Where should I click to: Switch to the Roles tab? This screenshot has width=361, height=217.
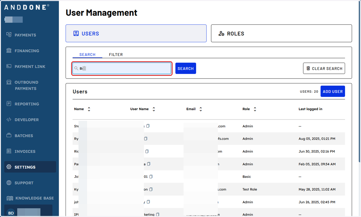(x=281, y=33)
